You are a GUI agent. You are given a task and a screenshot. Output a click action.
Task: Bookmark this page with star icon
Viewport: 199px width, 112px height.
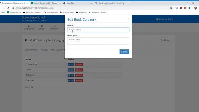(x=171, y=8)
